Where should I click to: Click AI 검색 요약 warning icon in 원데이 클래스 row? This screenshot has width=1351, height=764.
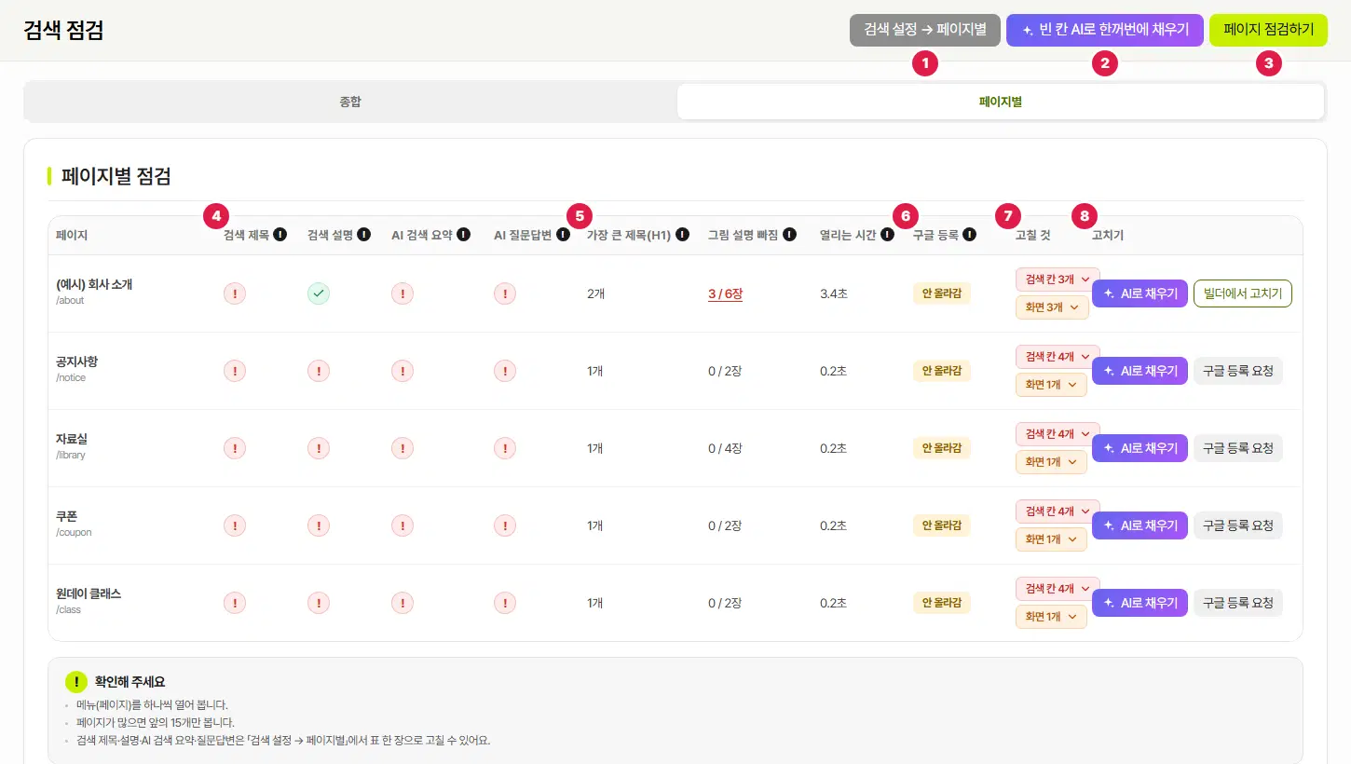[403, 603]
